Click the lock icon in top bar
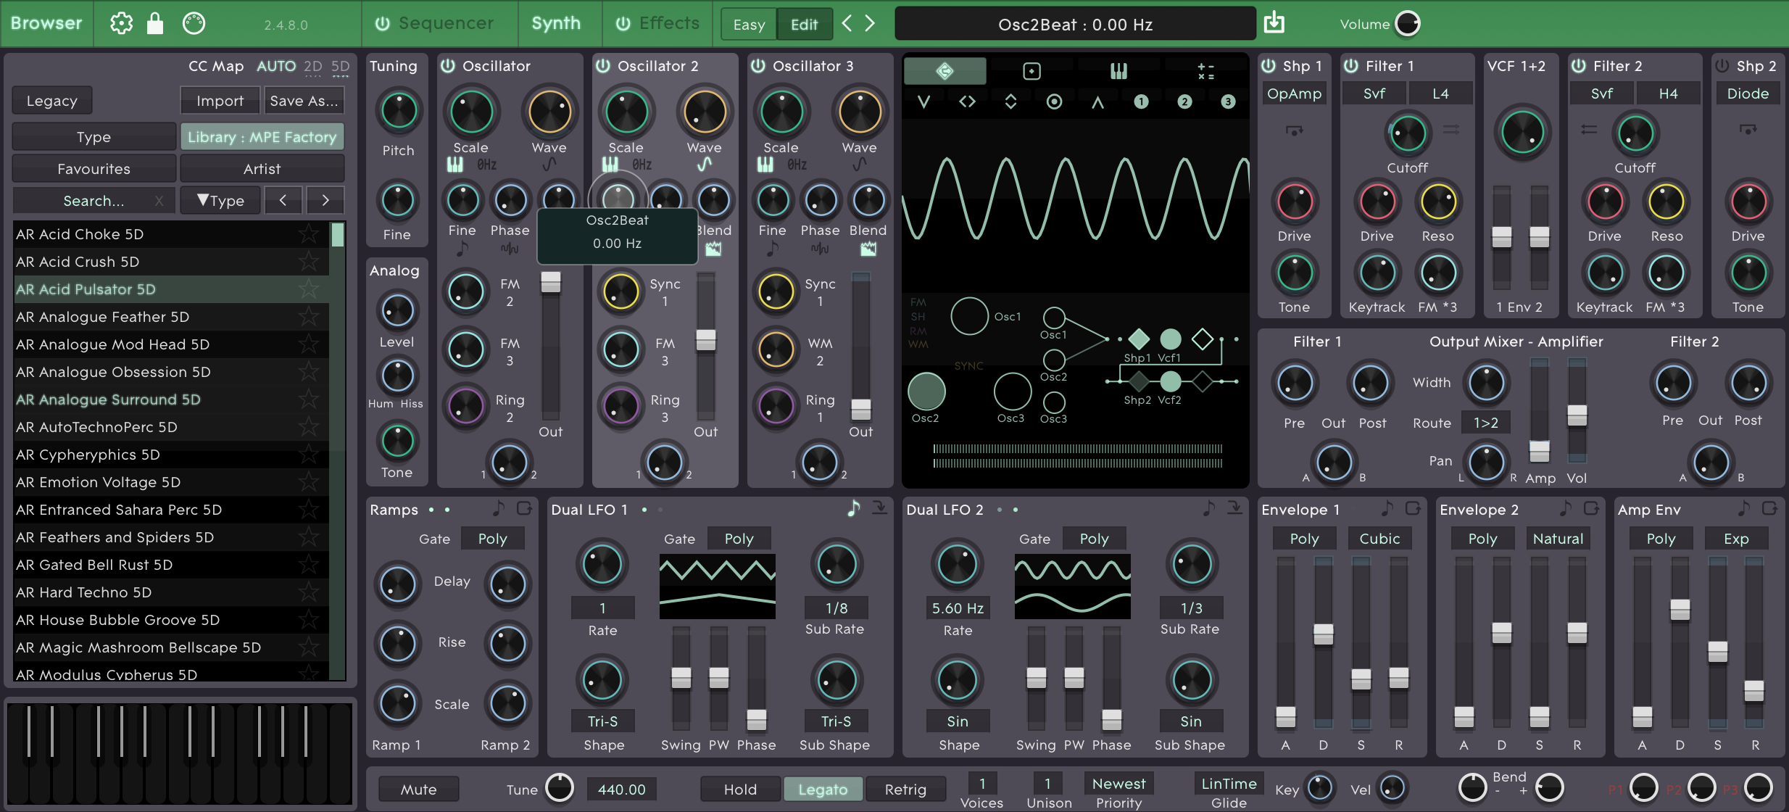The image size is (1789, 812). click(155, 23)
